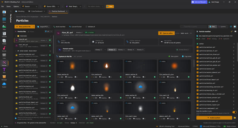Select Binary 5 format version
Viewport: 238px width, 128px height.
(x=140, y=50)
